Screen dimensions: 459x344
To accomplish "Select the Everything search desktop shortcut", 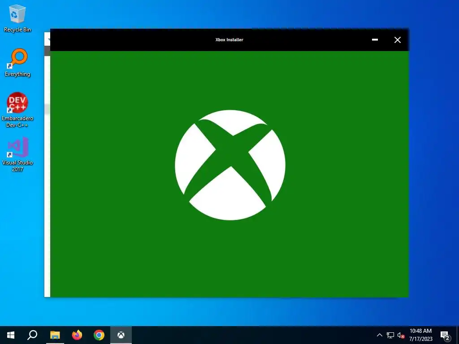I will (x=17, y=63).
